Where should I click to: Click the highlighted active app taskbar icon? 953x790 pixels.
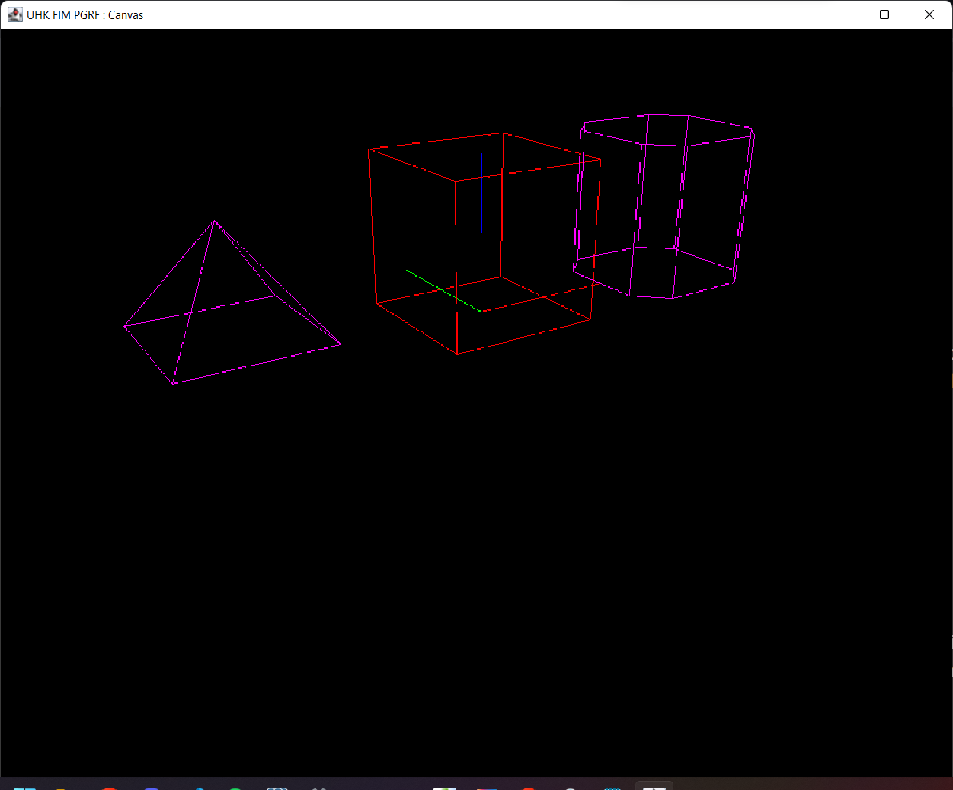[x=654, y=786]
